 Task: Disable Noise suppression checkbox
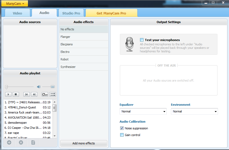coord(122,128)
